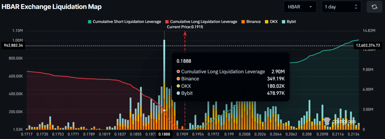
Task: Toggle Cumulative Long Liquidation Leverage legend
Action: click(x=204, y=22)
